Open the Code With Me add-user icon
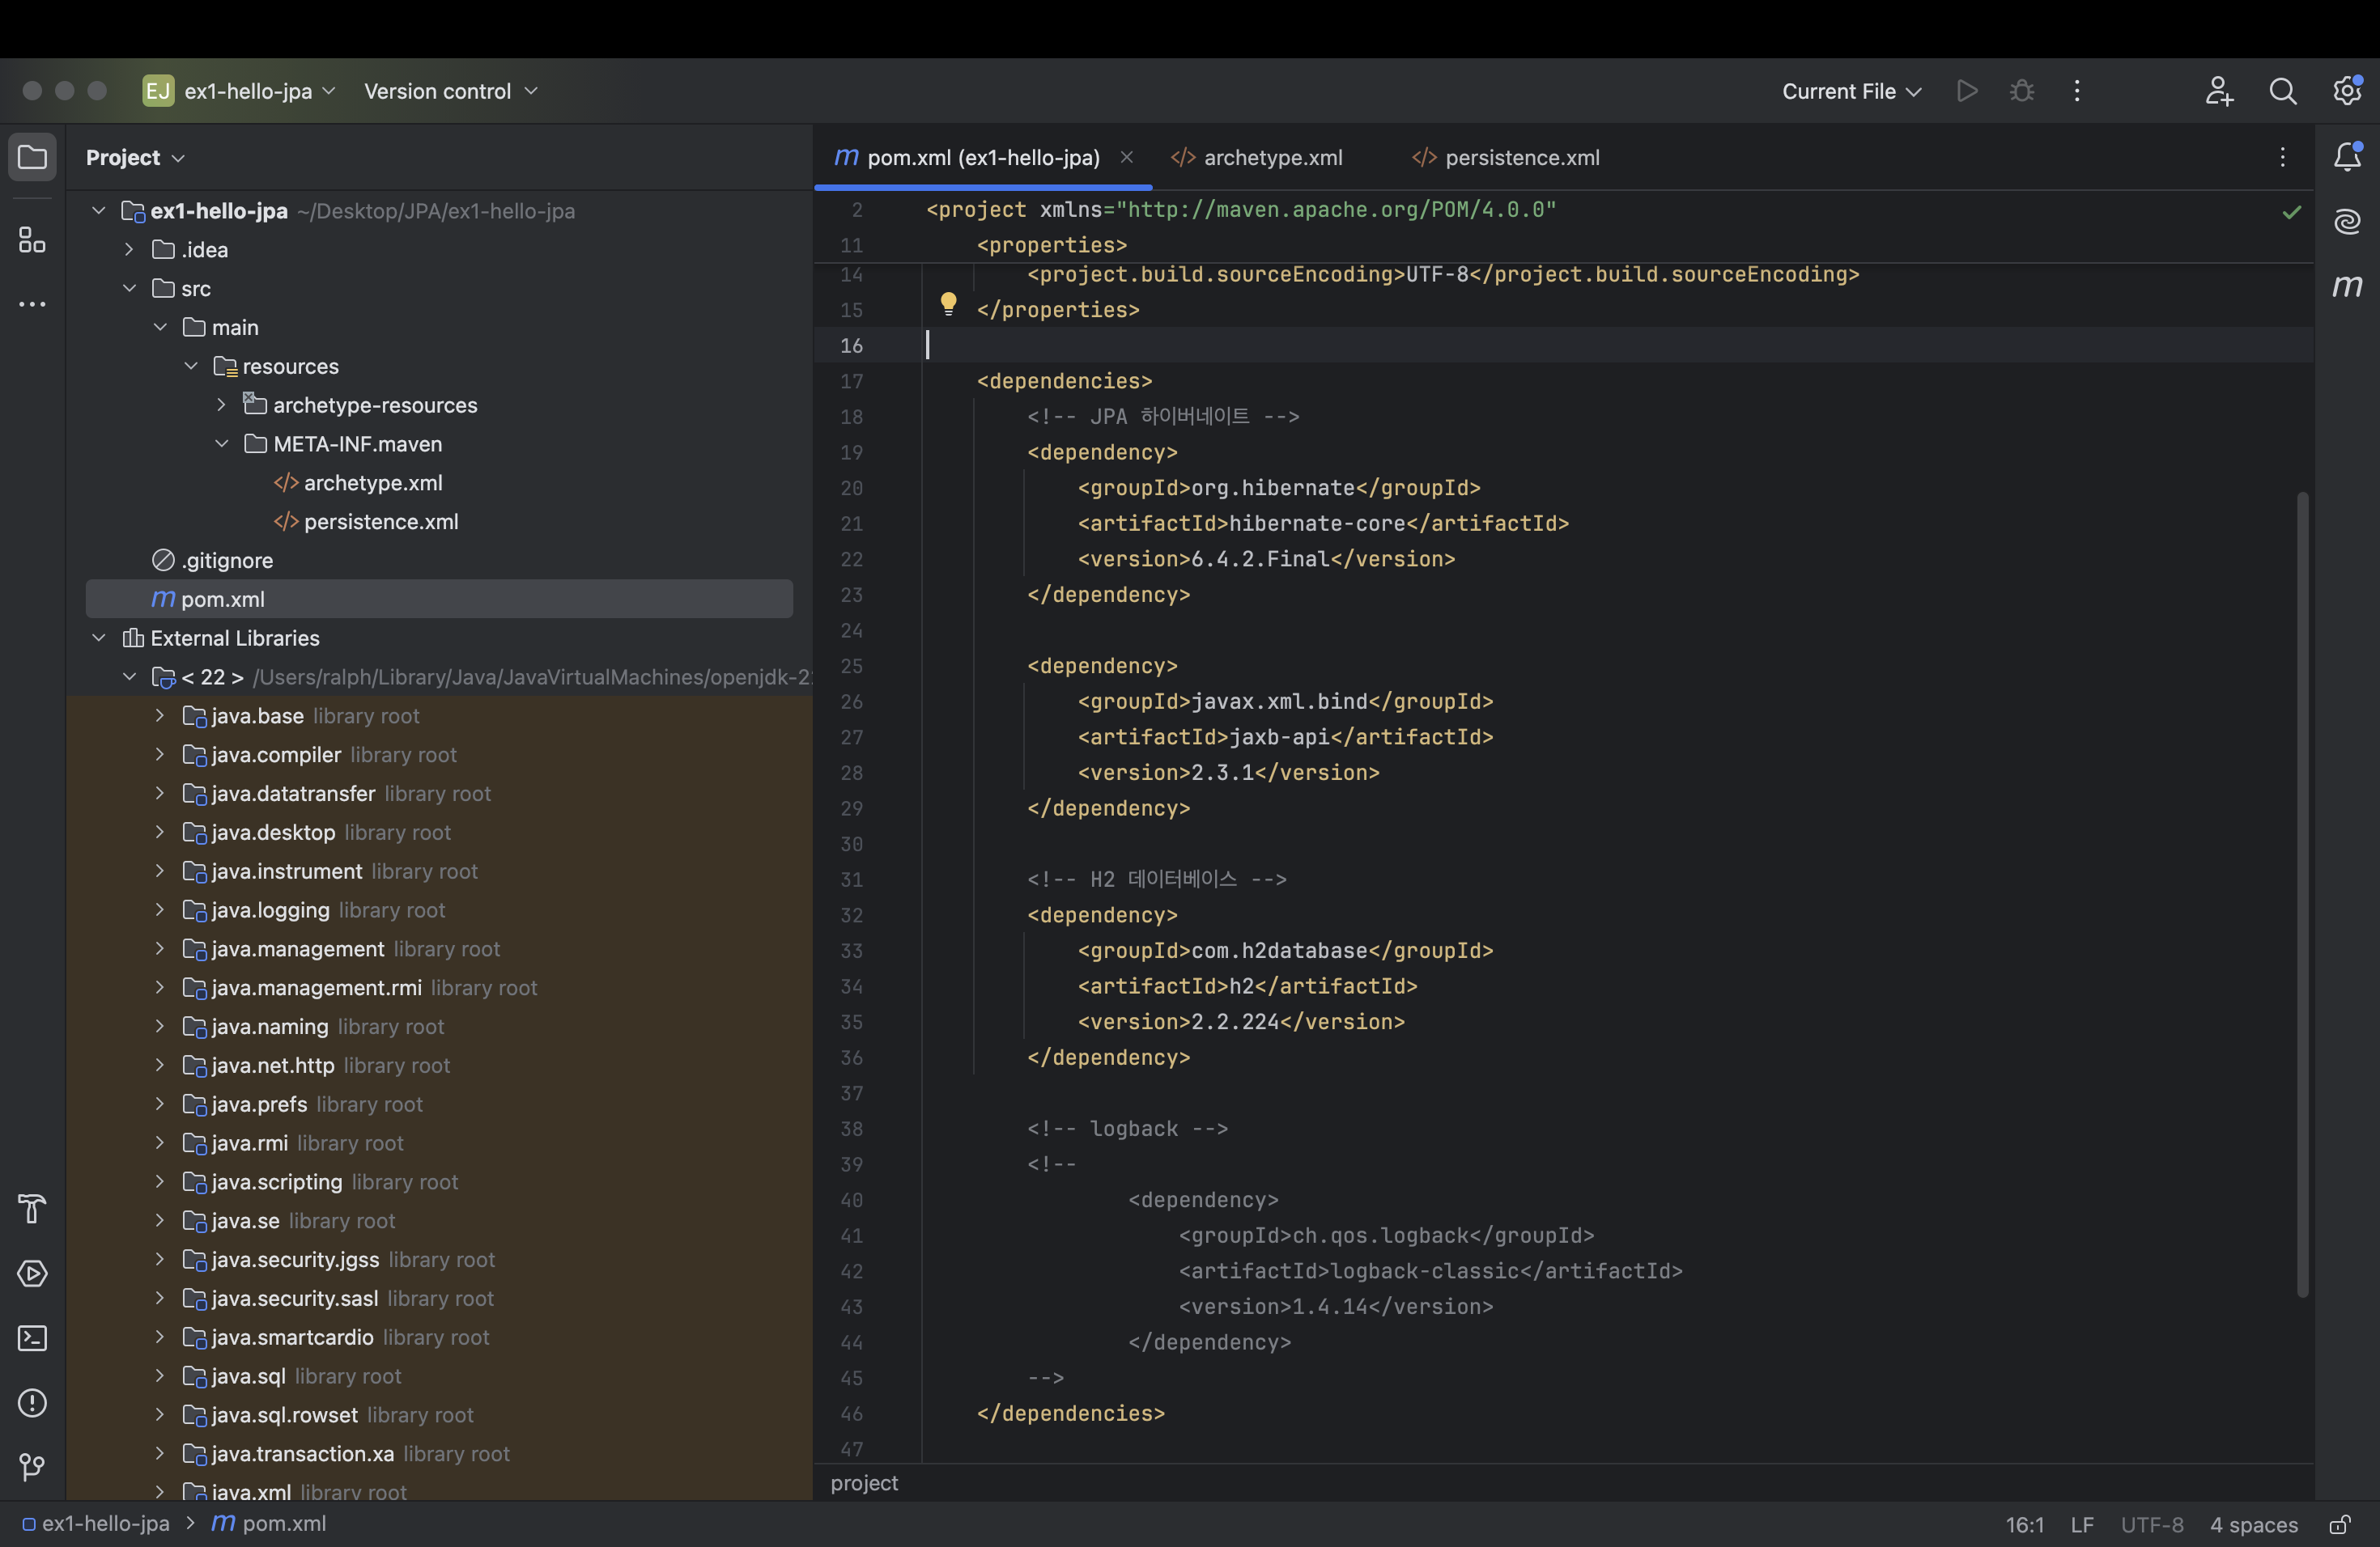This screenshot has height=1547, width=2380. tap(2219, 91)
